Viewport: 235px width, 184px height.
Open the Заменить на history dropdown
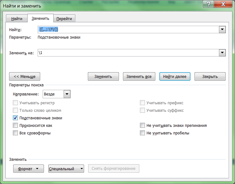click(x=222, y=53)
